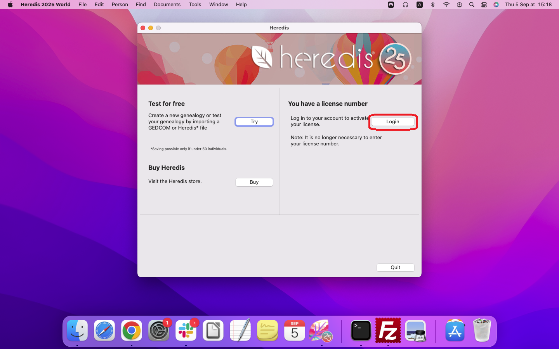Click Buy to visit Heredis store
The height and width of the screenshot is (349, 559).
click(x=254, y=182)
